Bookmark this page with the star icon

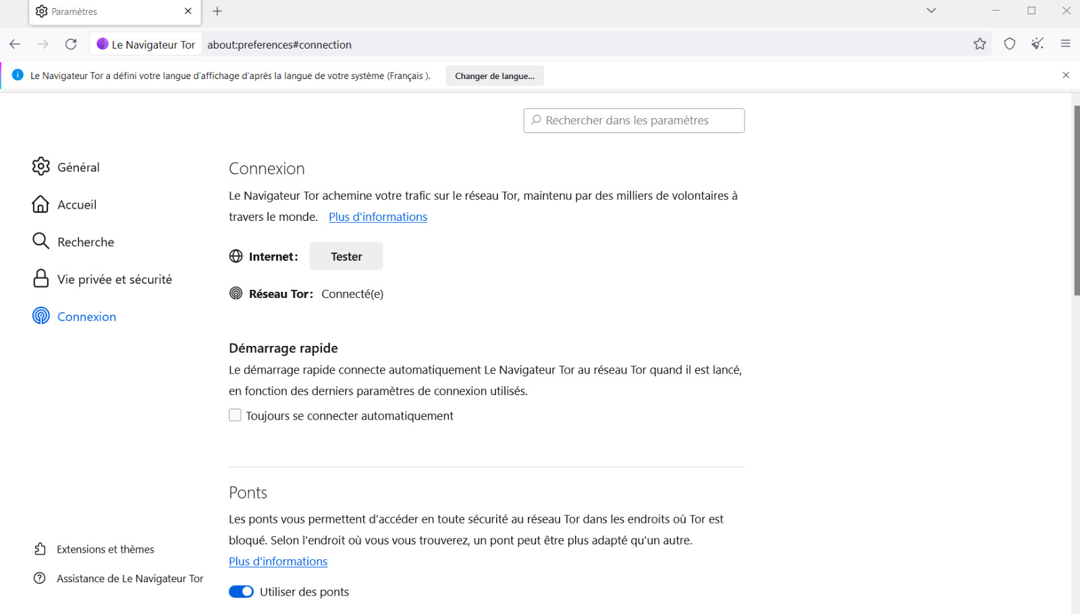pyautogui.click(x=980, y=44)
